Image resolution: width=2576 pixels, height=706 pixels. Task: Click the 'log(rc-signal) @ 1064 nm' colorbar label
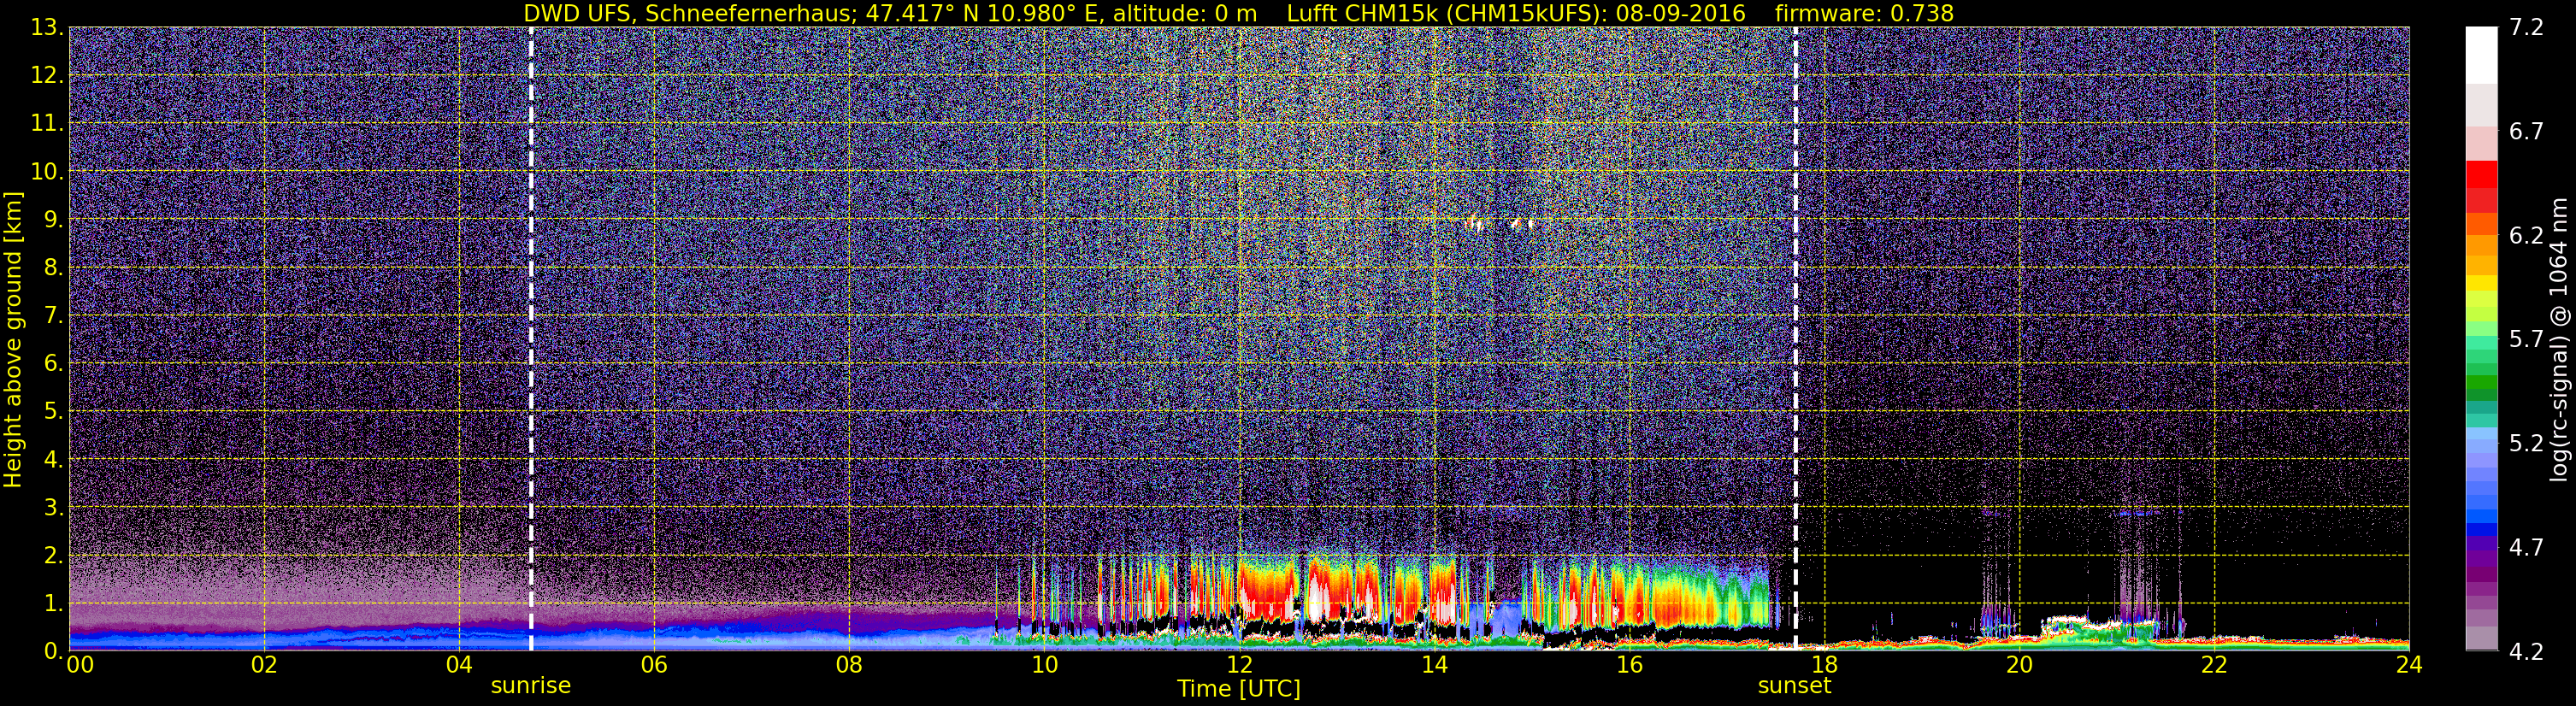(x=2560, y=339)
